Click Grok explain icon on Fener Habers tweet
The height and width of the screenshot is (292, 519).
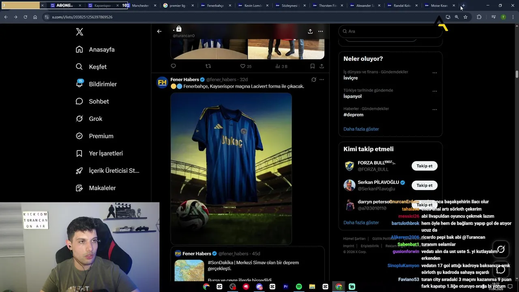[313, 79]
